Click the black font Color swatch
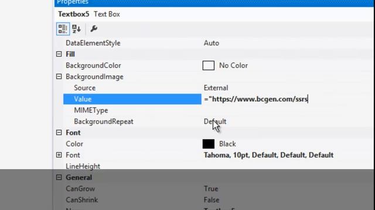The height and width of the screenshot is (210, 375). (x=209, y=144)
